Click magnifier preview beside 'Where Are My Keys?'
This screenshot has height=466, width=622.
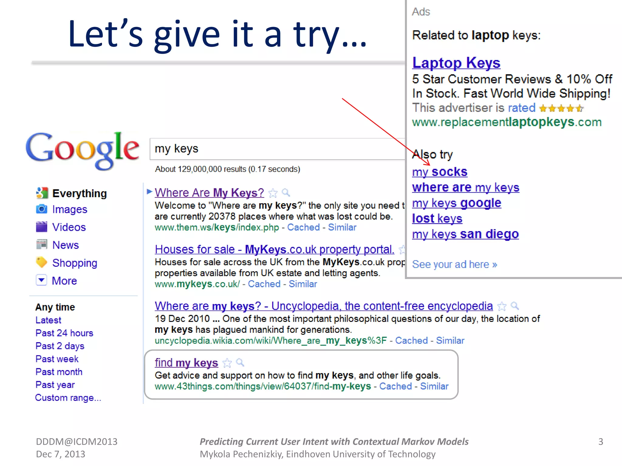(x=286, y=192)
